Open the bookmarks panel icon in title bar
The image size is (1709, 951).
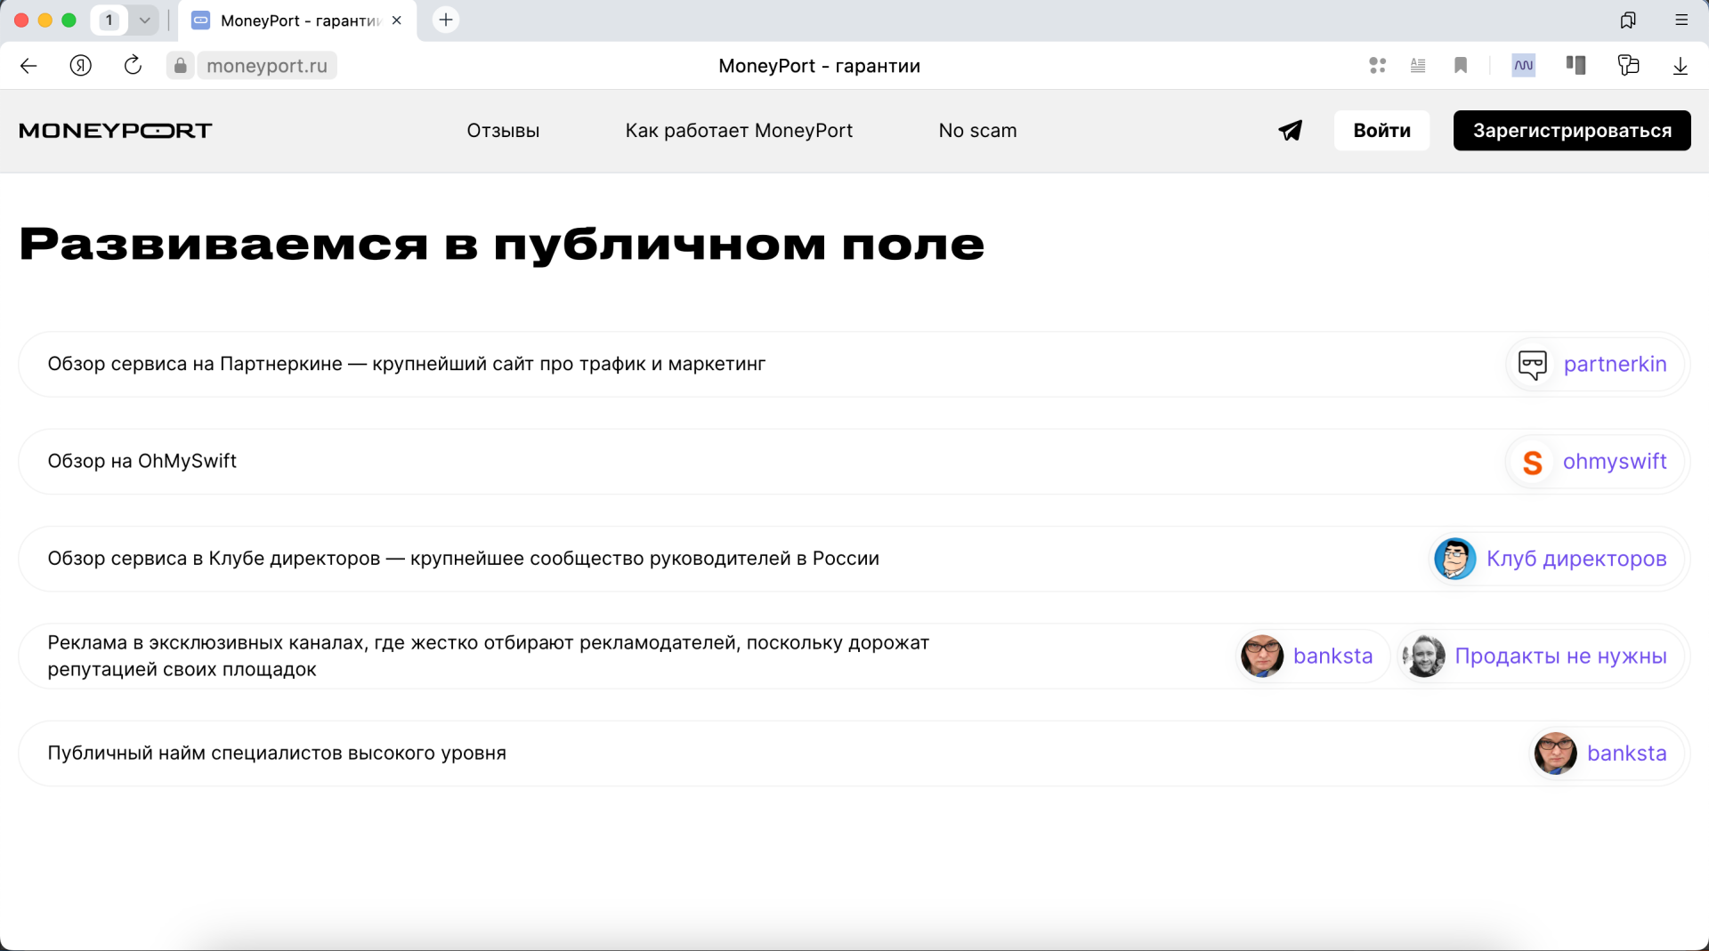[x=1628, y=20]
